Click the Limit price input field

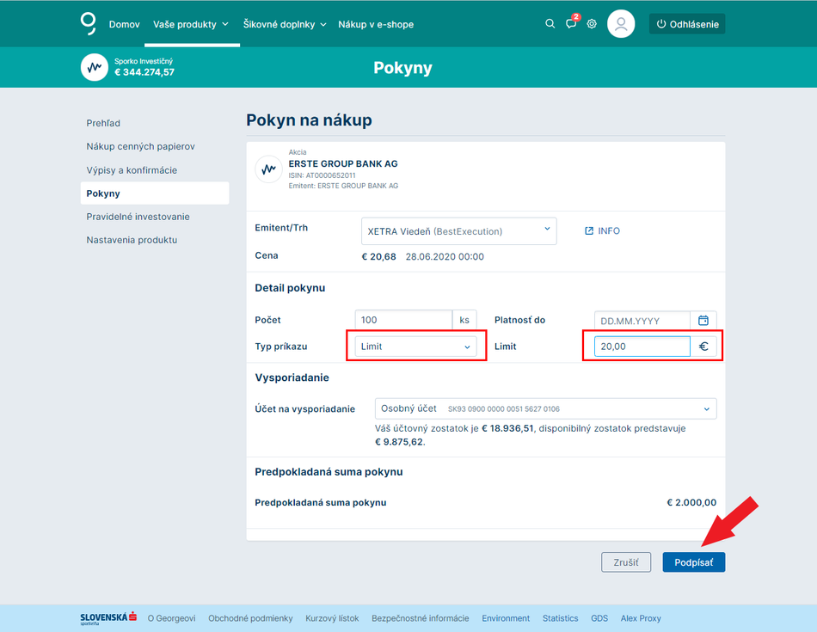(642, 347)
